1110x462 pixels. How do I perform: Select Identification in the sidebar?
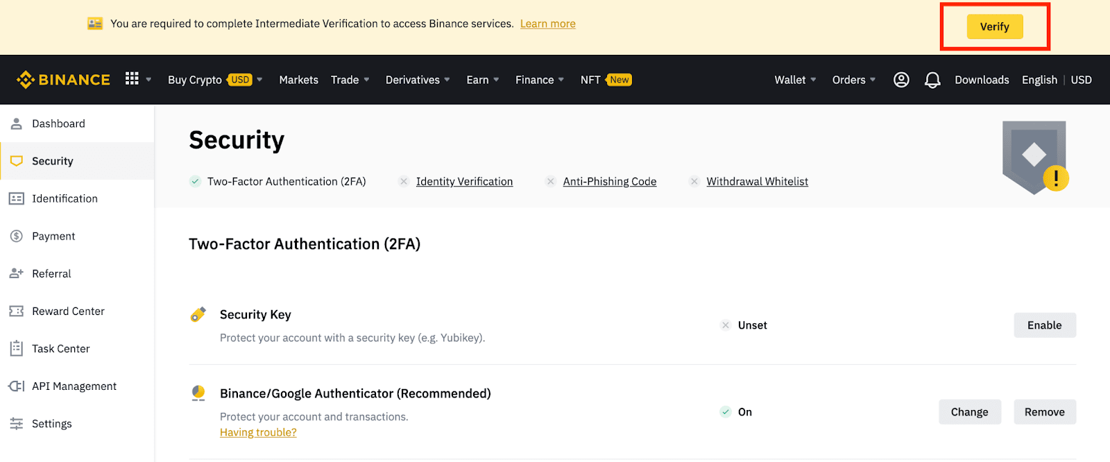click(x=77, y=198)
